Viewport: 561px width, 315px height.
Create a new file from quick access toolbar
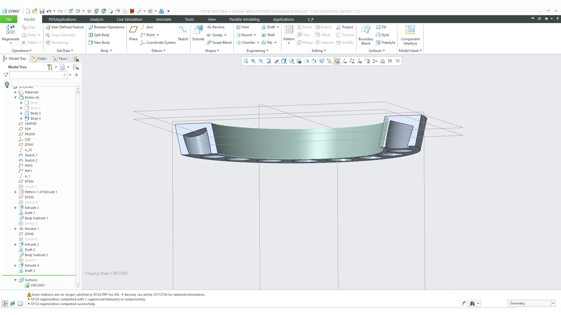[x=28, y=11]
